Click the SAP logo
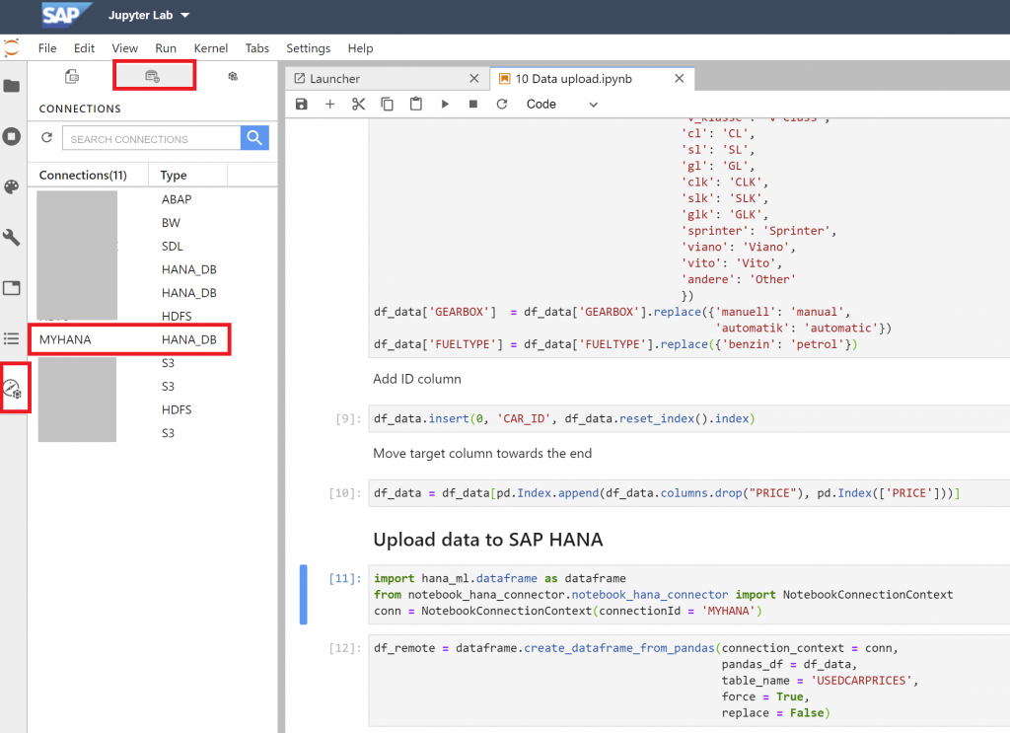This screenshot has height=733, width=1010. pos(66,15)
